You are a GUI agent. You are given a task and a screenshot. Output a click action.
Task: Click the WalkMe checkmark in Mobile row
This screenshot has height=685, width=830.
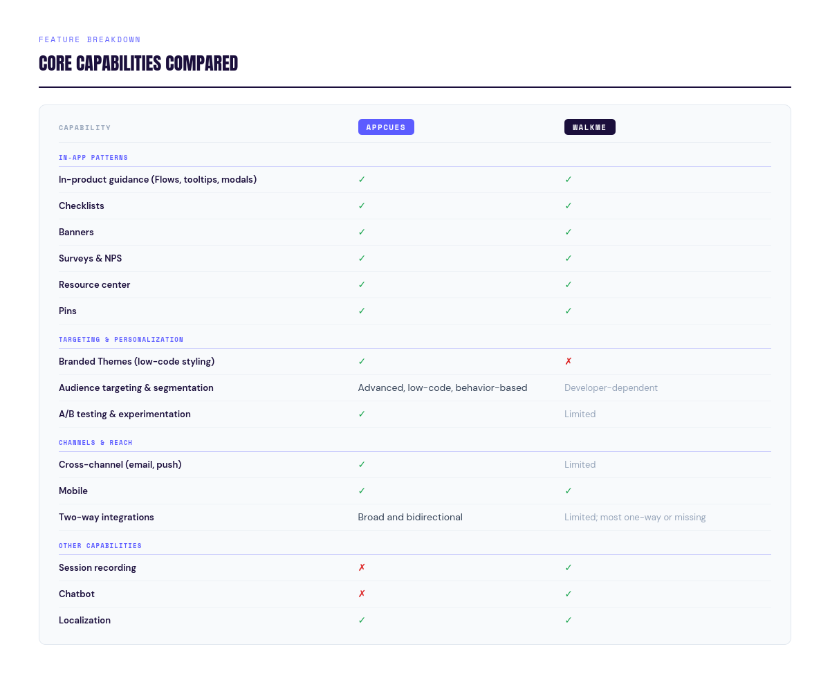[x=569, y=491]
